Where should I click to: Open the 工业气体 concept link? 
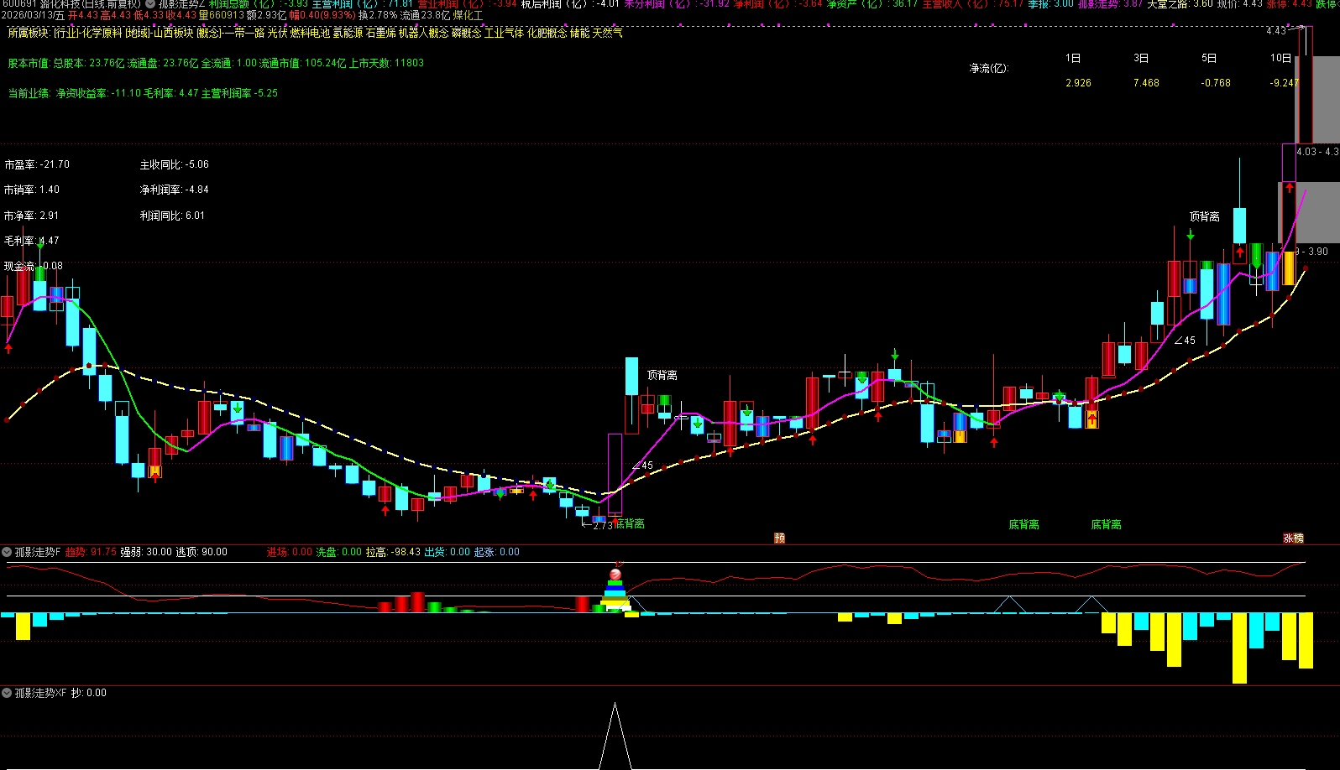click(x=504, y=33)
